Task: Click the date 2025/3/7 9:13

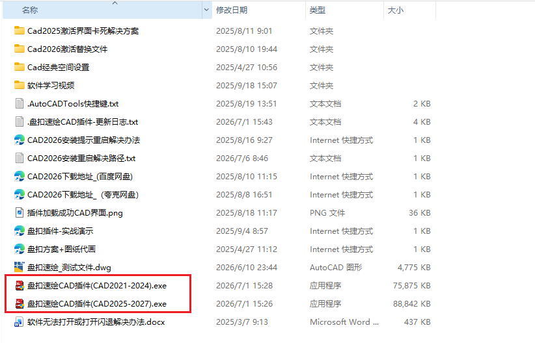Action: [242, 322]
